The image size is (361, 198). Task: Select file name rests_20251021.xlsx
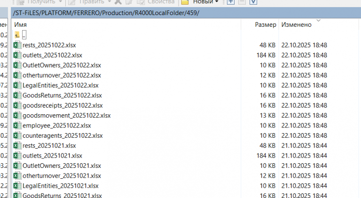tap(49, 145)
